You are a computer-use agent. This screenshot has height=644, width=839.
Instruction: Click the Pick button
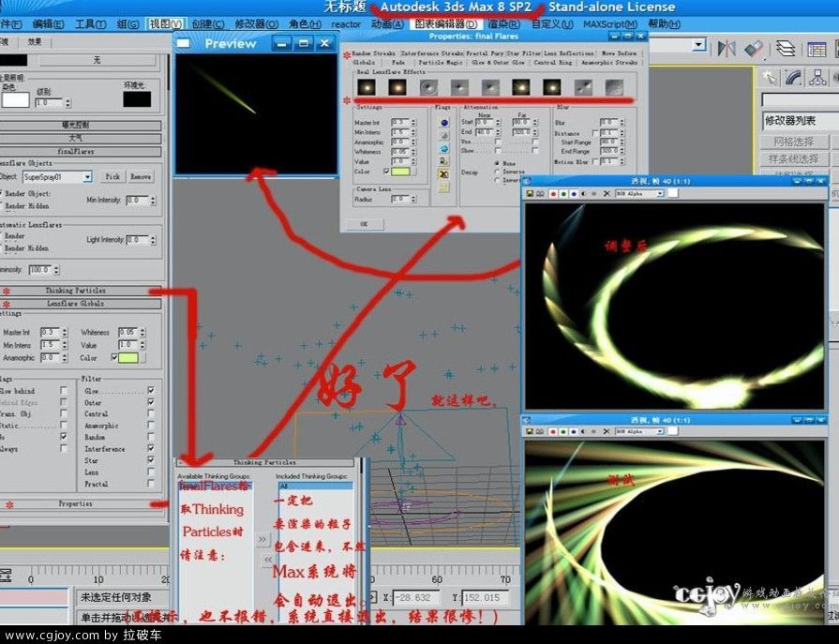[x=112, y=176]
